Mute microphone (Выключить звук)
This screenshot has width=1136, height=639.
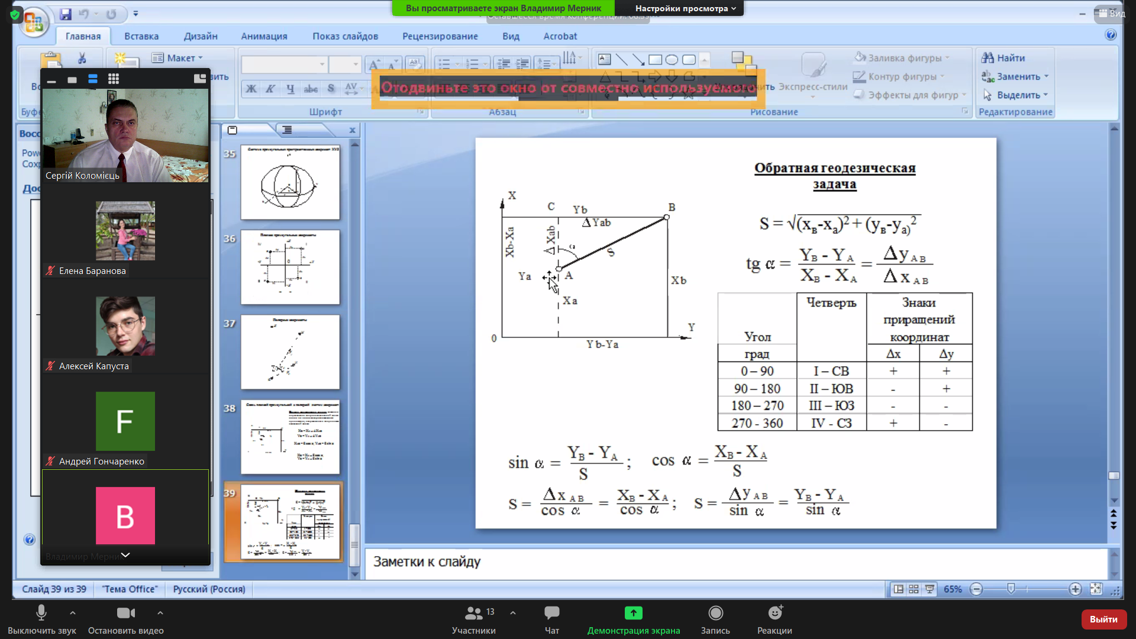pos(41,613)
